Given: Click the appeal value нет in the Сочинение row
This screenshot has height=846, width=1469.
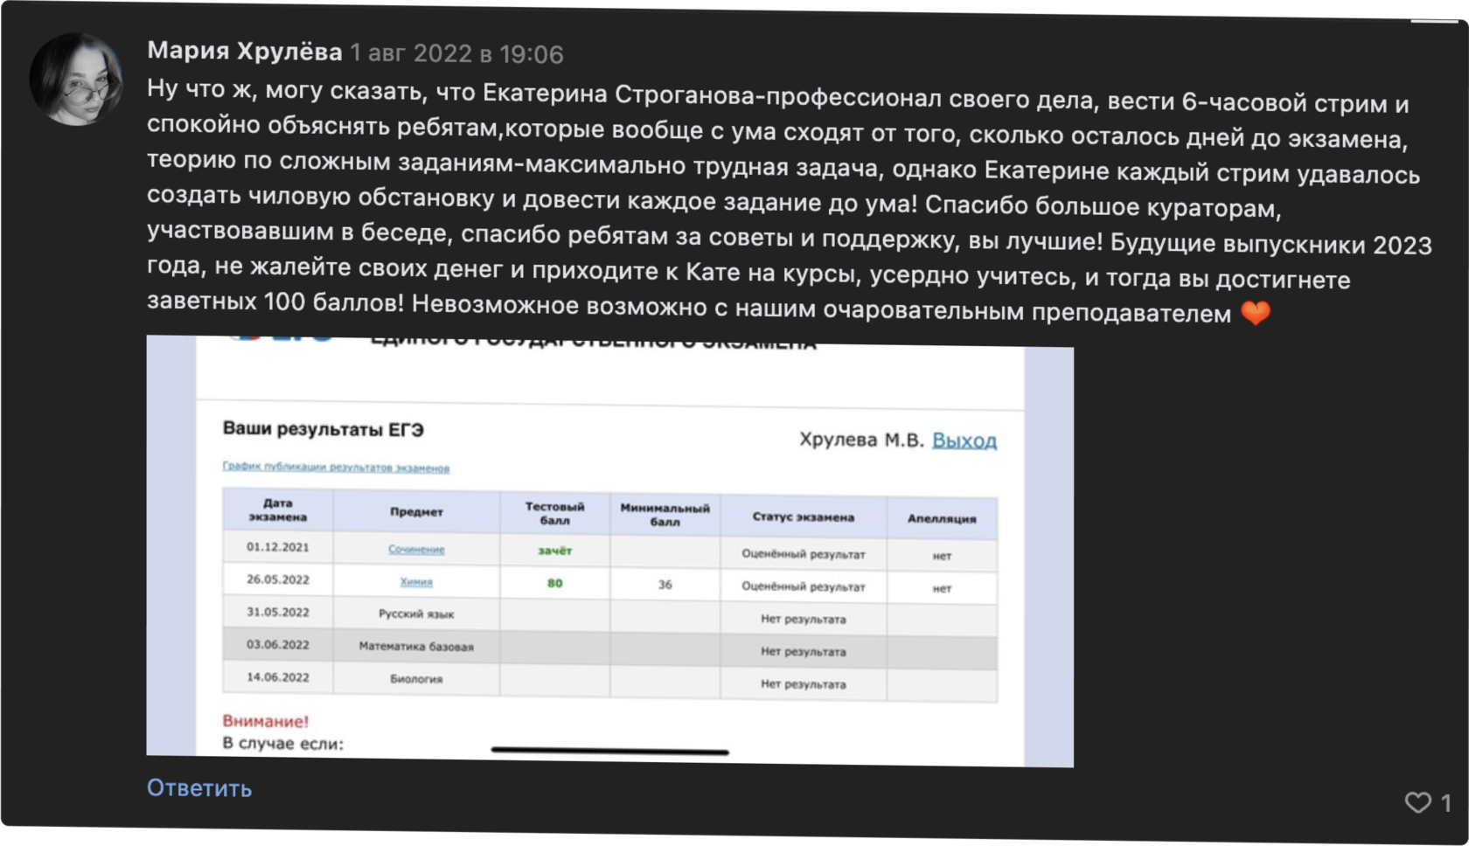Looking at the screenshot, I should click(x=942, y=556).
